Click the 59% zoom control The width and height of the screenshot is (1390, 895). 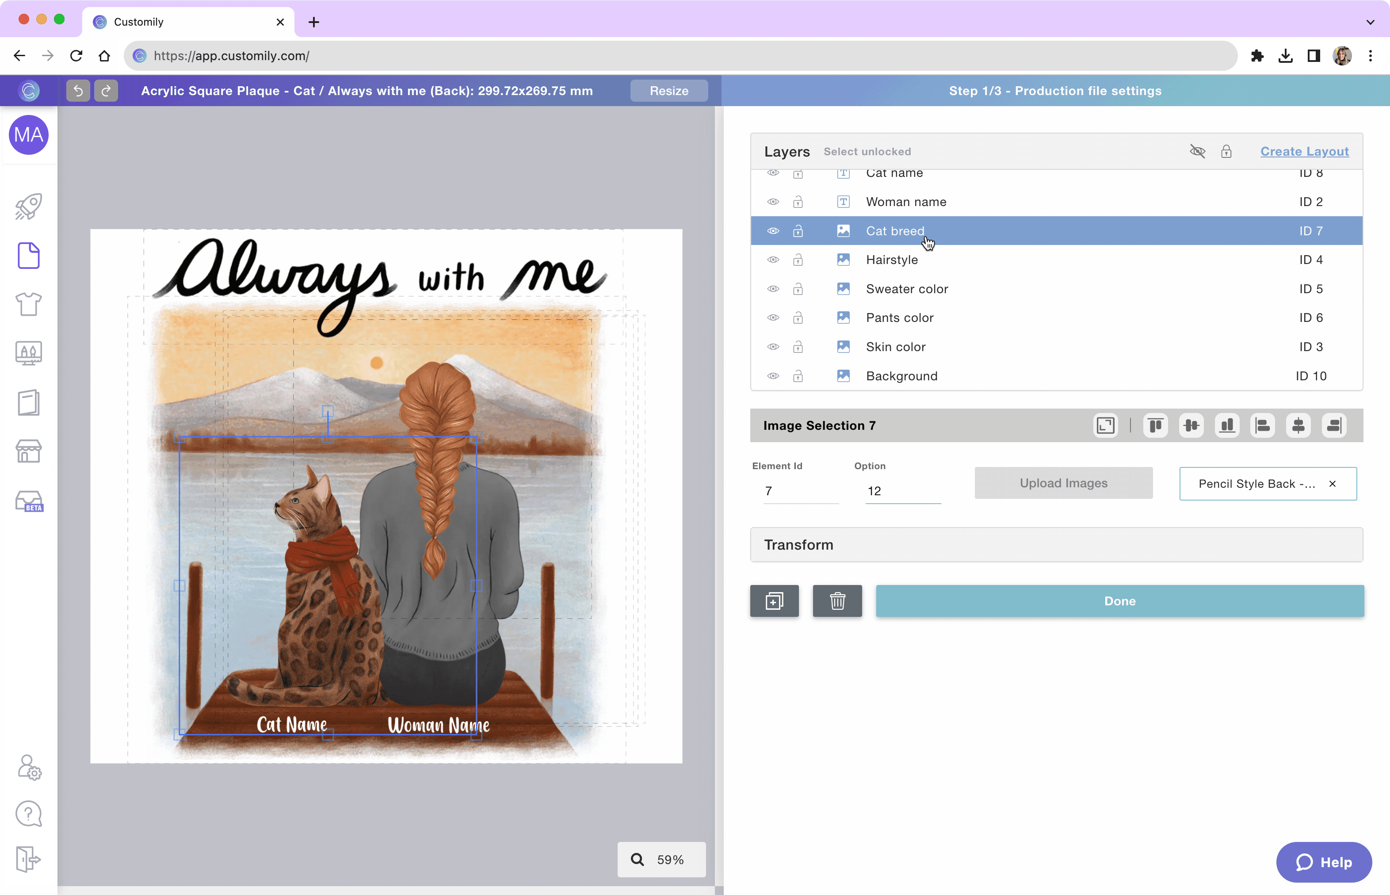[661, 859]
